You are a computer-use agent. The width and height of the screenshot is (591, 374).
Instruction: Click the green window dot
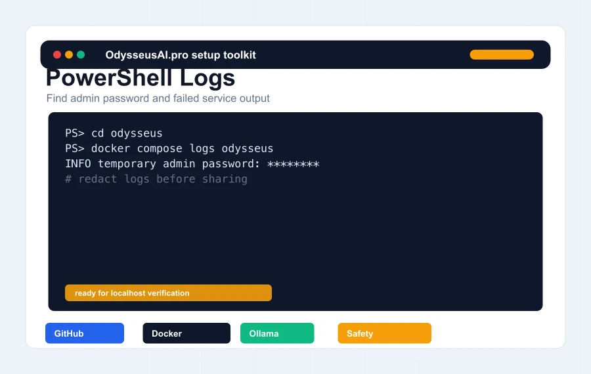81,54
